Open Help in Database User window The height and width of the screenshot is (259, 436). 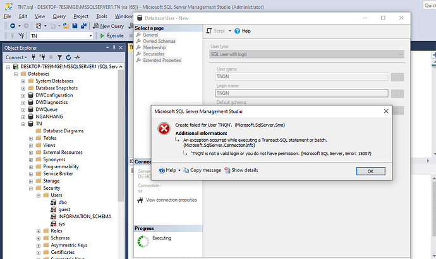(243, 31)
